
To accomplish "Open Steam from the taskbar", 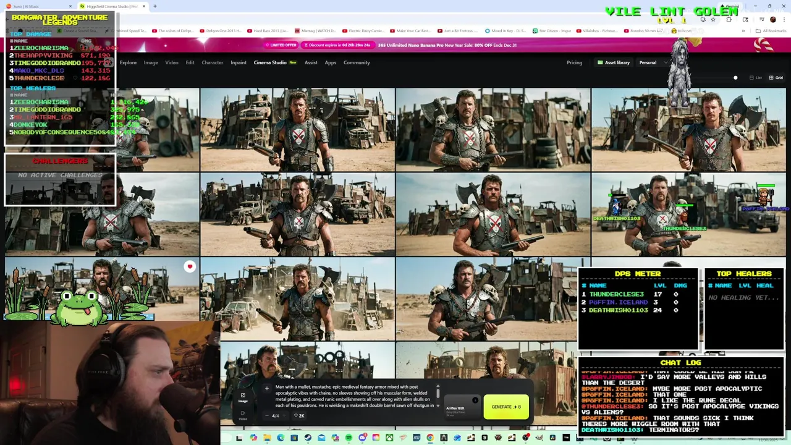I will pyautogui.click(x=308, y=438).
